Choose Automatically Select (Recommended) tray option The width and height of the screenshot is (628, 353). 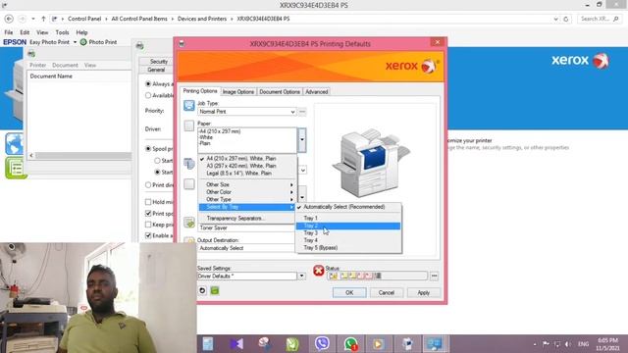click(348, 207)
